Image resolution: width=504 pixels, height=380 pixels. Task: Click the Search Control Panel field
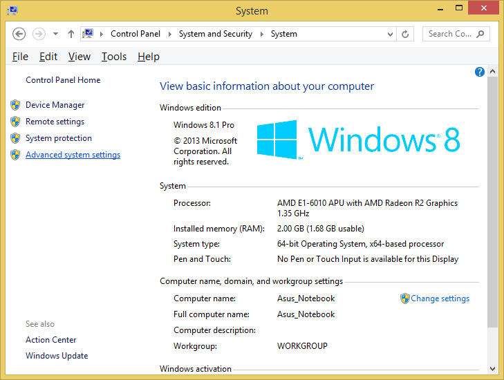coord(456,34)
